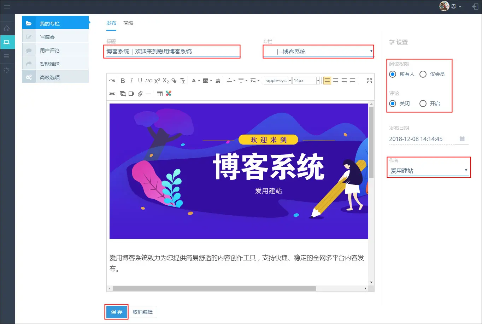Enable comments with the 开启 option
Image resolution: width=482 pixels, height=324 pixels.
423,104
